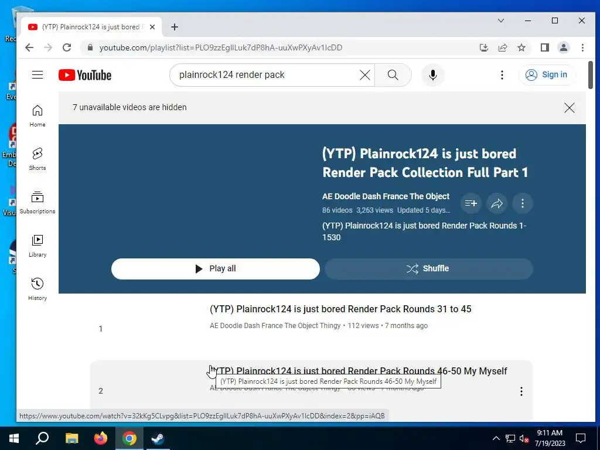The height and width of the screenshot is (450, 600).
Task: Click the playlist title heading
Action: (x=425, y=163)
